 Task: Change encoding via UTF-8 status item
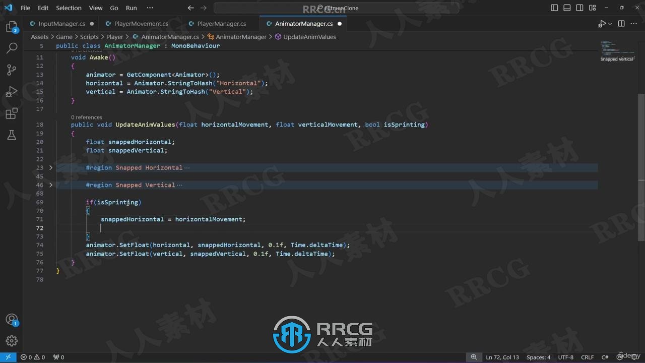pyautogui.click(x=566, y=357)
